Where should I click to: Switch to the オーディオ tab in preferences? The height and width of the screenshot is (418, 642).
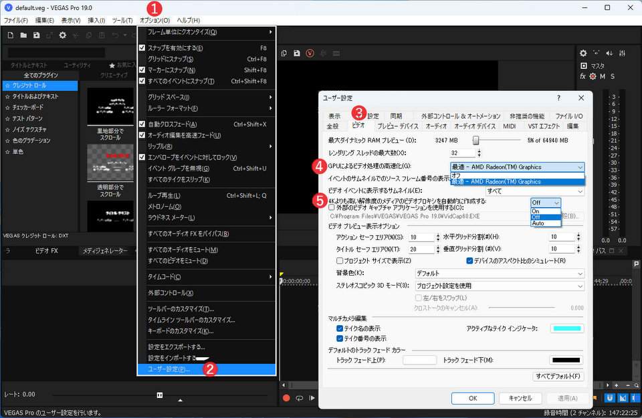coord(436,126)
